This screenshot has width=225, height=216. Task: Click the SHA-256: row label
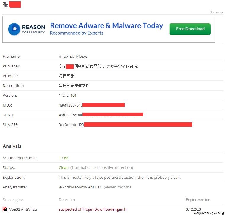click(x=11, y=125)
